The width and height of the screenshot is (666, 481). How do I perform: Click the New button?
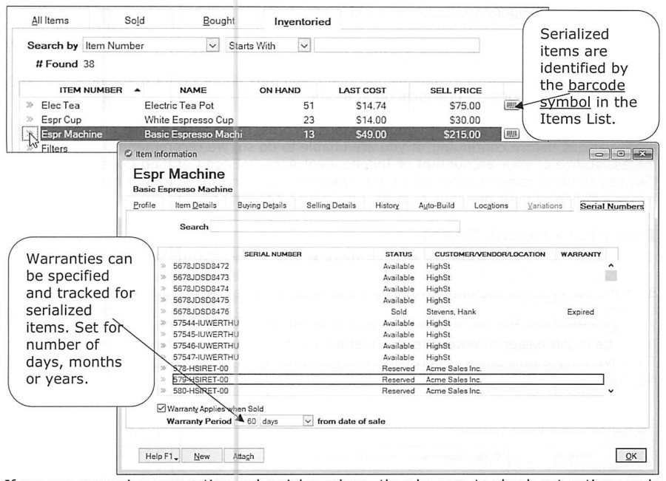(202, 457)
